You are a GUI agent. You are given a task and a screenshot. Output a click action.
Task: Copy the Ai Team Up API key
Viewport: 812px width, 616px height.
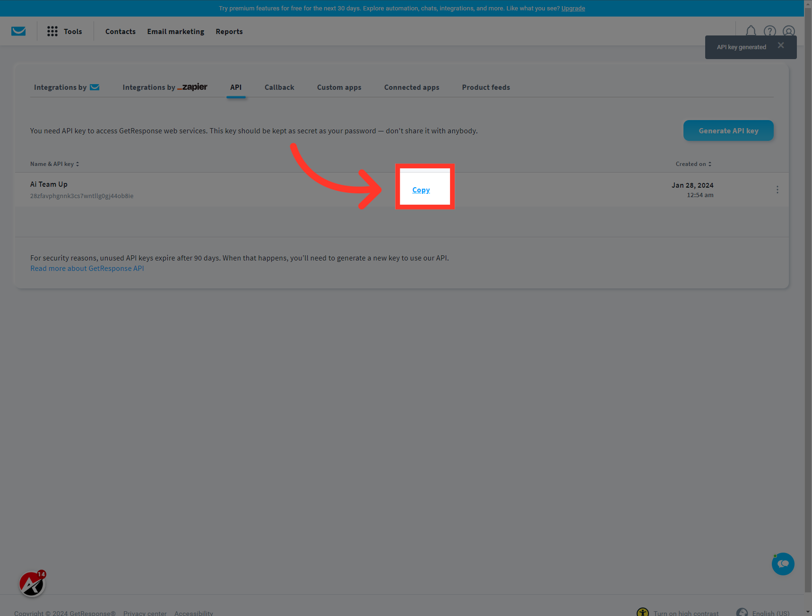[x=421, y=190]
